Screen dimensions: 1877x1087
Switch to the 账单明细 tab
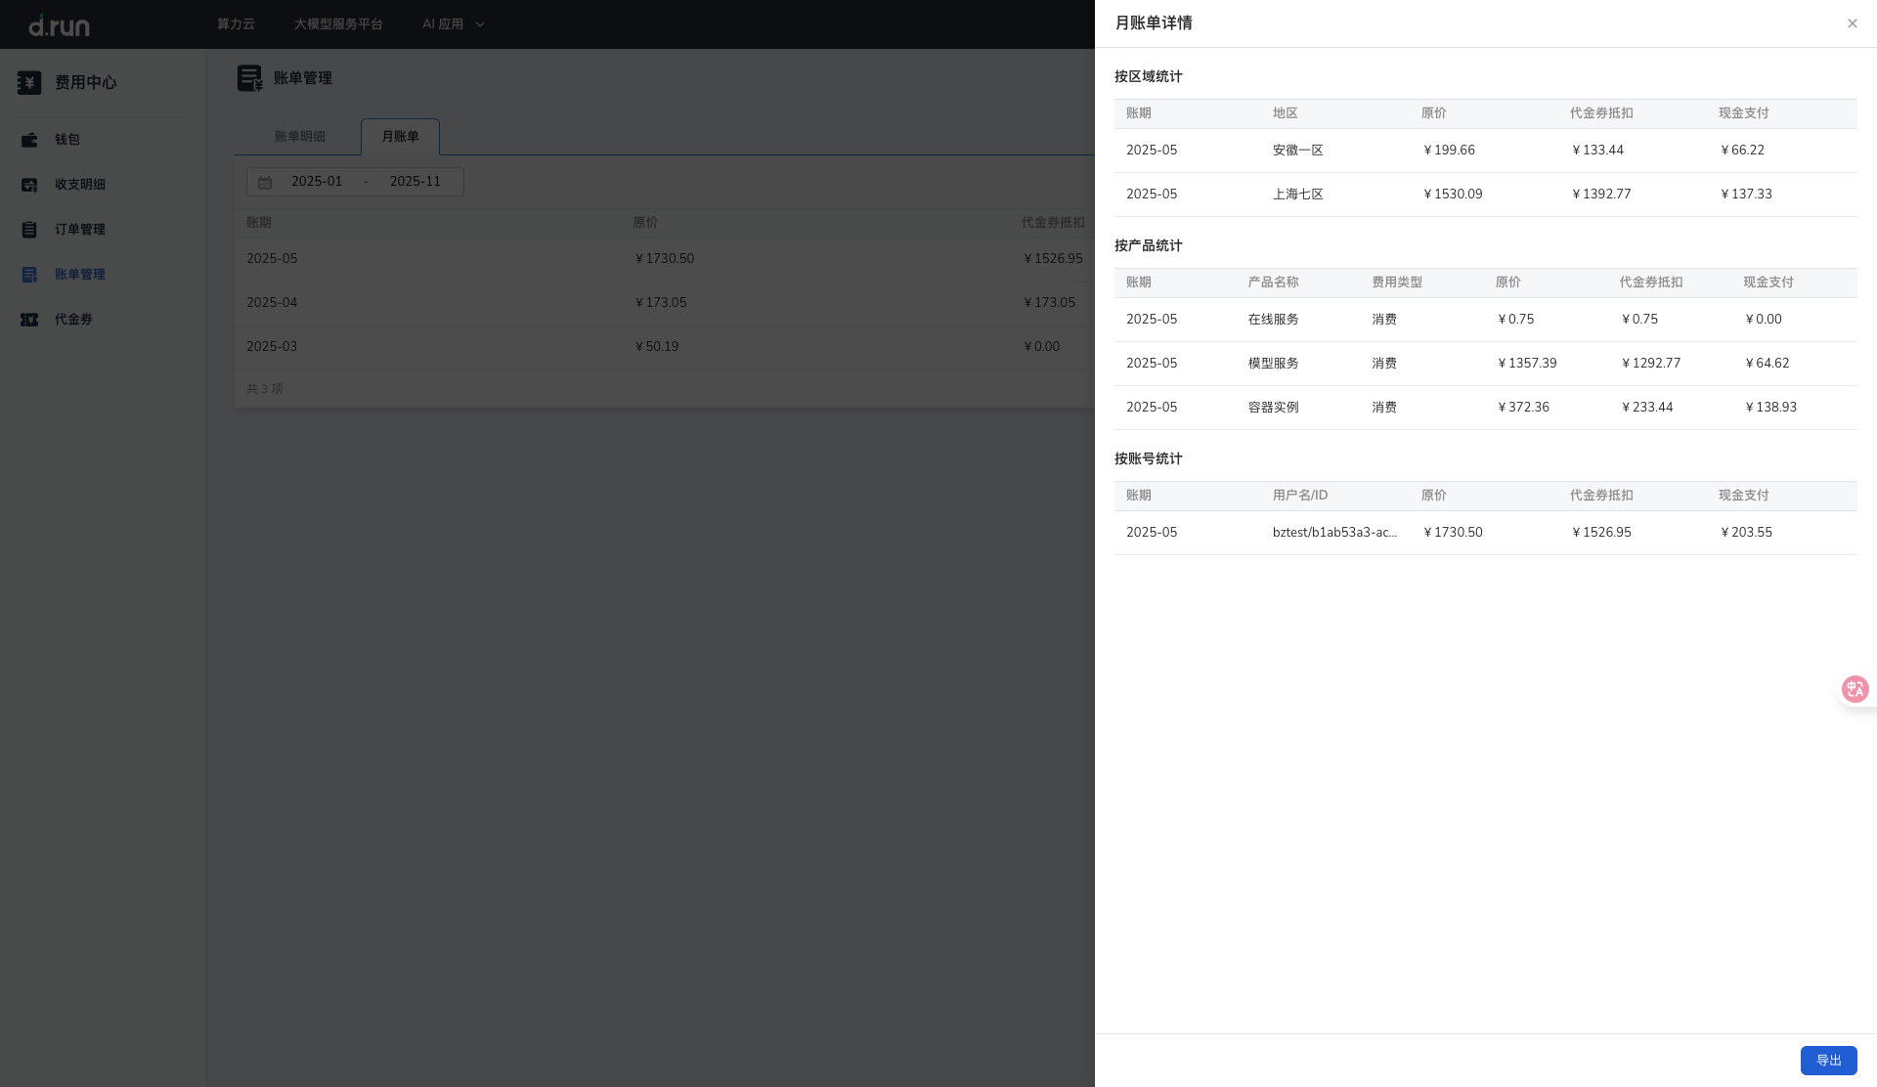pyautogui.click(x=299, y=137)
